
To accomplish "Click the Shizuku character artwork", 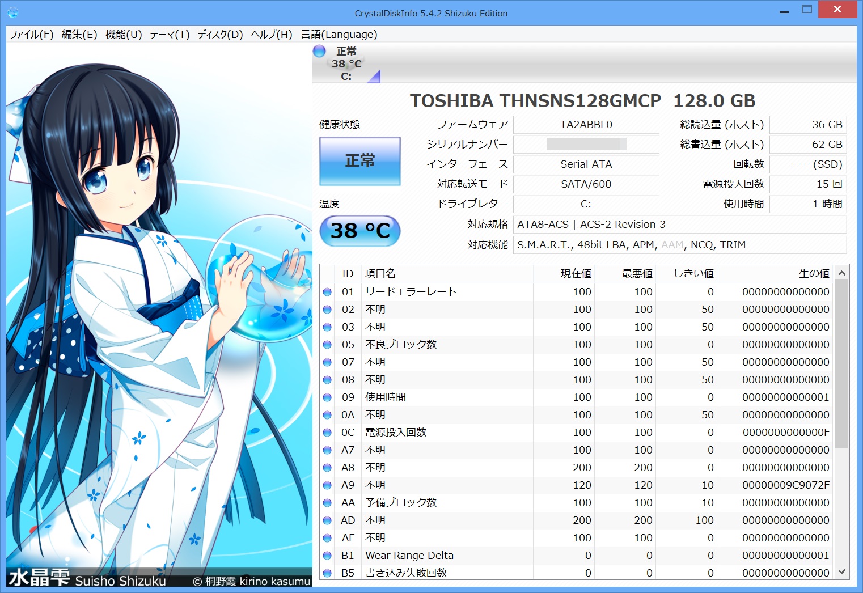I will [159, 315].
